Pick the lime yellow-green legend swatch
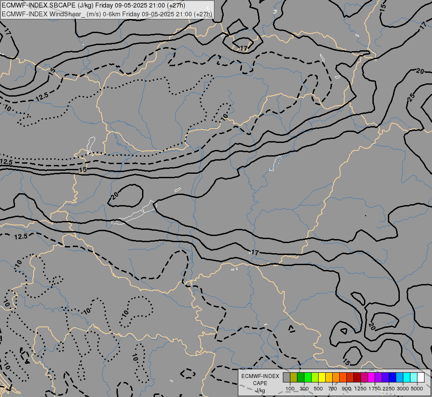 tap(315, 378)
